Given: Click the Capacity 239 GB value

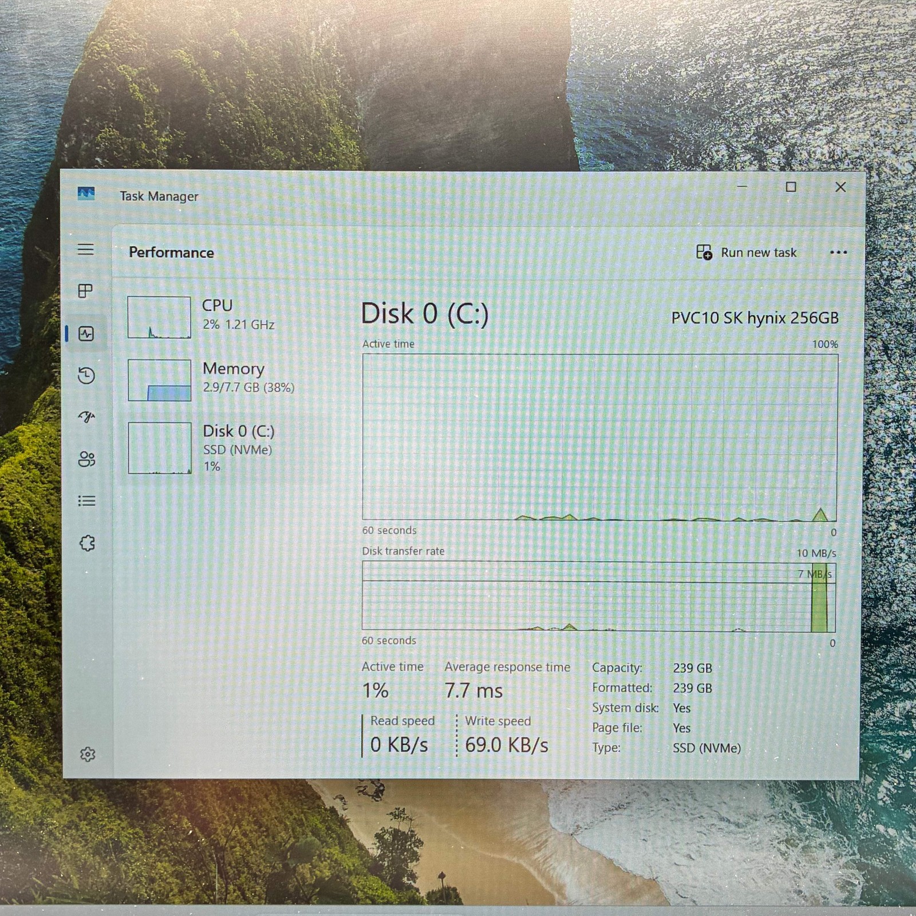Looking at the screenshot, I should click(693, 668).
